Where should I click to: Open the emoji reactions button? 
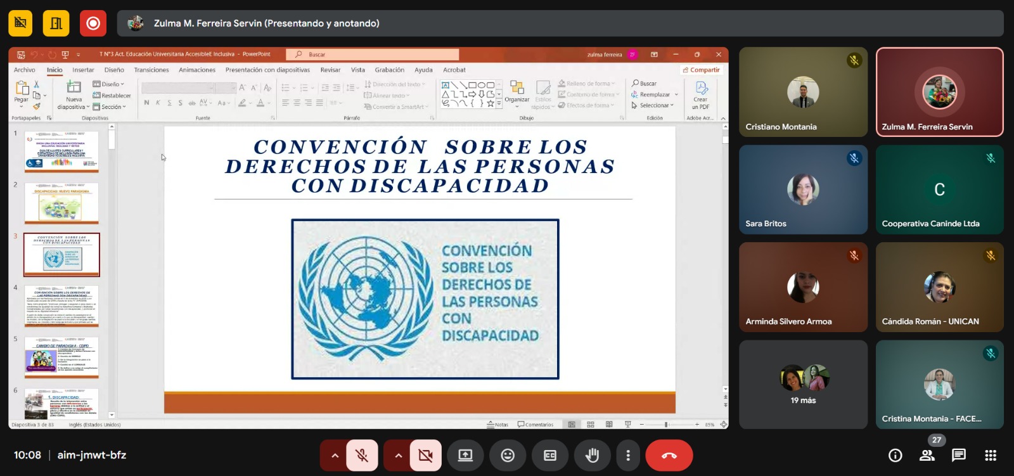[508, 455]
